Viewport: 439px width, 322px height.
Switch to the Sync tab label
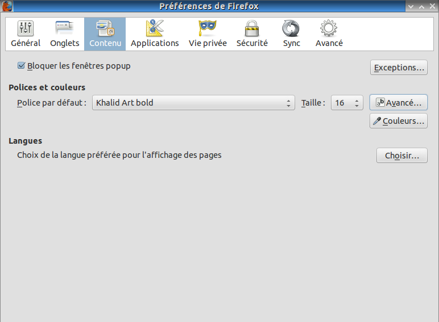[x=292, y=43]
